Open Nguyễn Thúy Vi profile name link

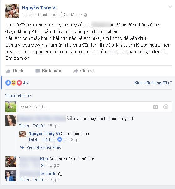click(39, 8)
